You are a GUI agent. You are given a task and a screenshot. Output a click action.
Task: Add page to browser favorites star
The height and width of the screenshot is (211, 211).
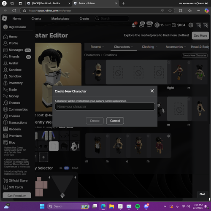click(170, 11)
